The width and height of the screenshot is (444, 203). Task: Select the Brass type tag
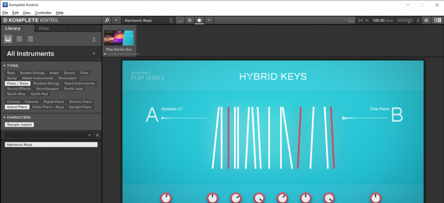(54, 73)
